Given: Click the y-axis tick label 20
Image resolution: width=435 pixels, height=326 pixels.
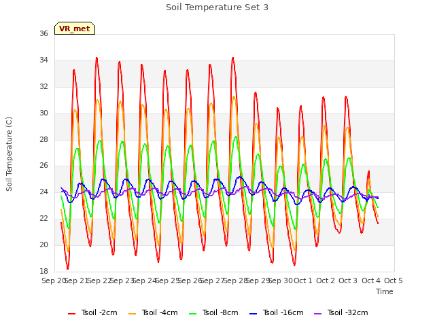Looking at the screenshot, I should tap(43, 244).
